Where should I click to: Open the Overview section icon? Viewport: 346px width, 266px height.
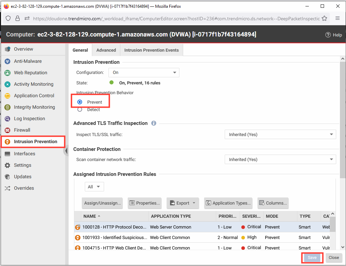click(7, 49)
